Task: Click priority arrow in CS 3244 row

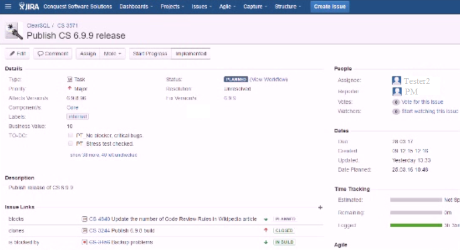Action: (266, 230)
